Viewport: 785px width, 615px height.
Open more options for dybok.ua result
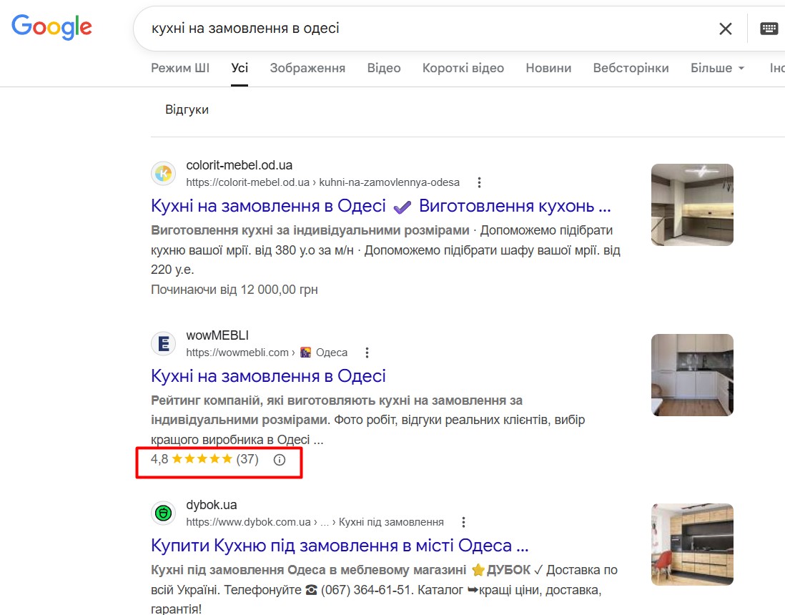pos(463,522)
